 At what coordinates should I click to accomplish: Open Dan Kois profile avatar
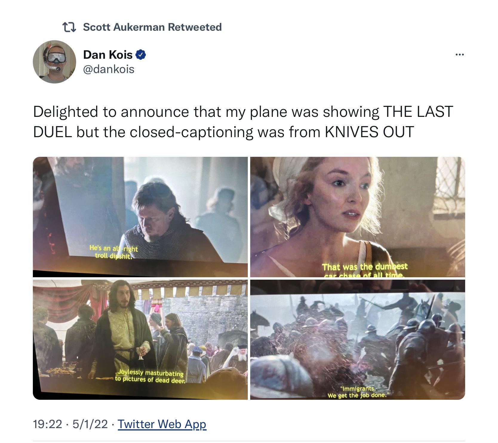[x=54, y=62]
